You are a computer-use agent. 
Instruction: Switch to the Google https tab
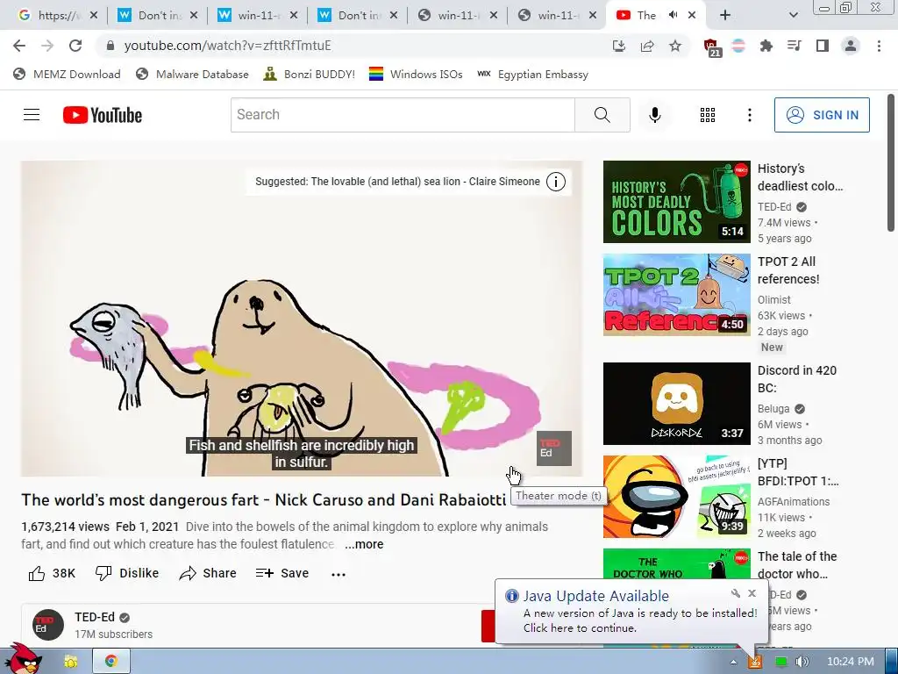pyautogui.click(x=56, y=16)
